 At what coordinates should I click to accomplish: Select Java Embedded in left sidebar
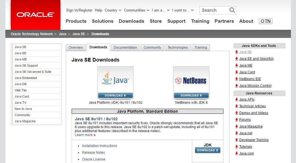pos(25,78)
